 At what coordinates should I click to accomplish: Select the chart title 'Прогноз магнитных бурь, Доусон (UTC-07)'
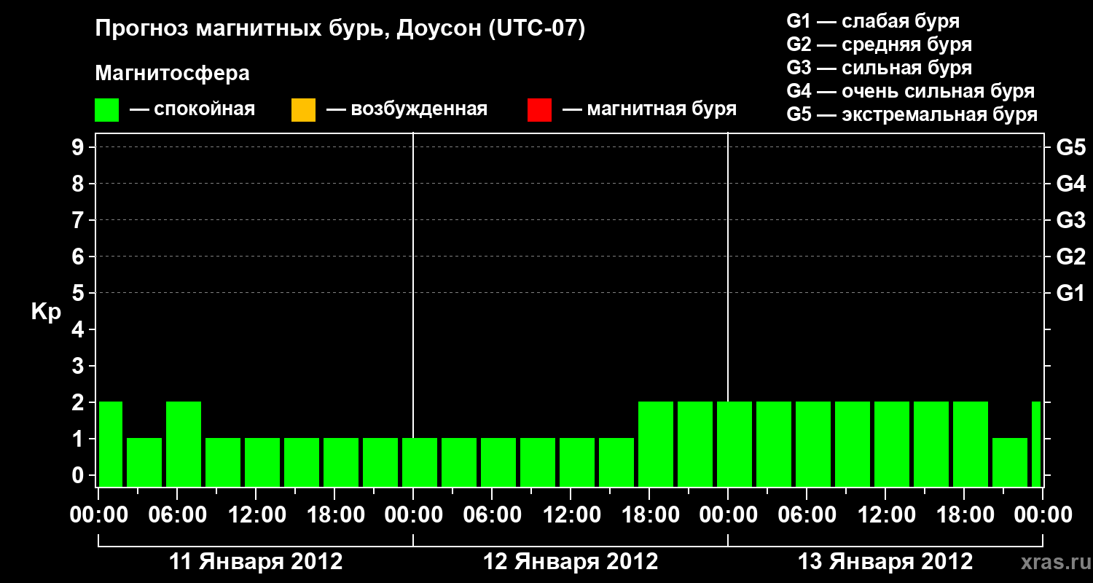pyautogui.click(x=340, y=30)
